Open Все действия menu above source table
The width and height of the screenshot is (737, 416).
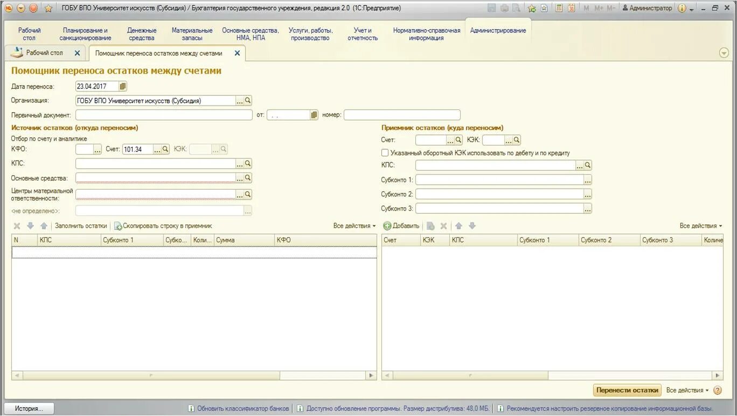point(354,226)
